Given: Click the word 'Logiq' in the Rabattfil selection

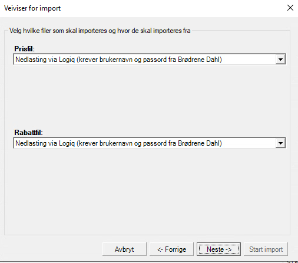Looking at the screenshot, I should [67, 143].
